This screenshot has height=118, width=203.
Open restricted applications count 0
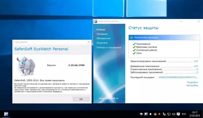click(x=197, y=69)
